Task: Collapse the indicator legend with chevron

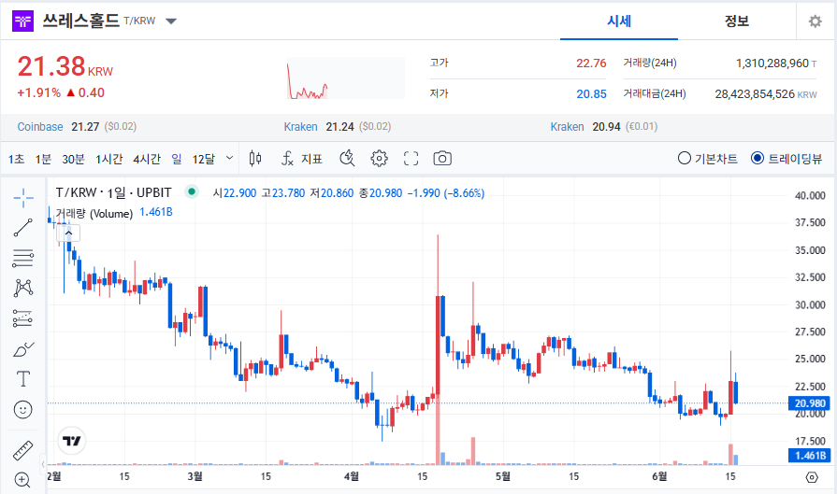Action: (69, 233)
